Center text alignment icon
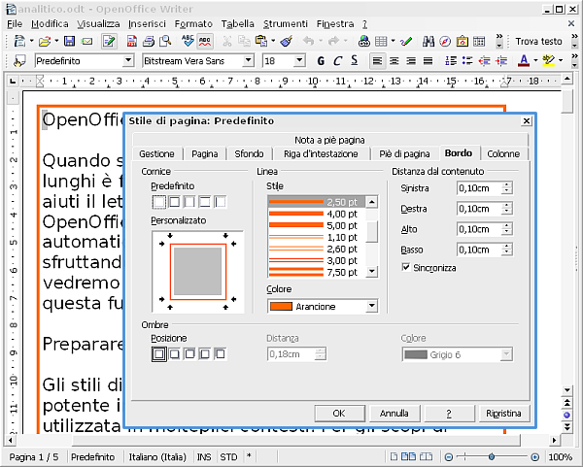The image size is (583, 467). [394, 60]
